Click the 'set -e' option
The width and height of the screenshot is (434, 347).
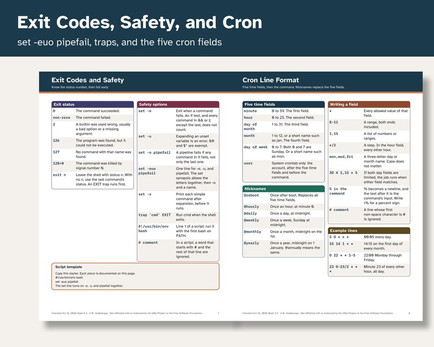click(x=145, y=111)
